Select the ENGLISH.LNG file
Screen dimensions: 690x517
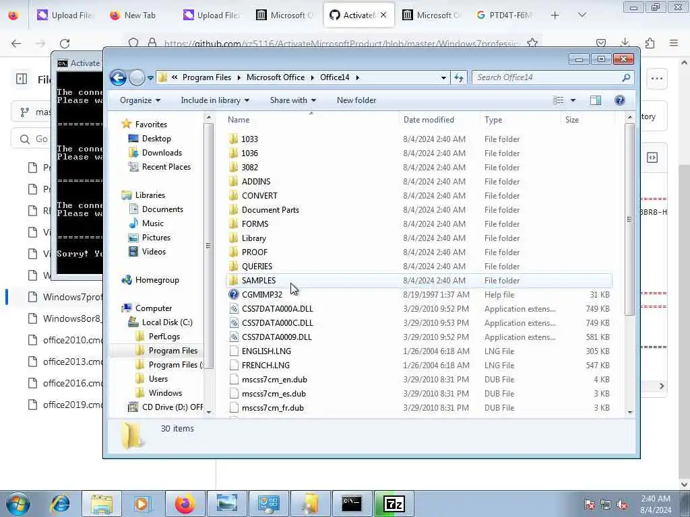(266, 351)
